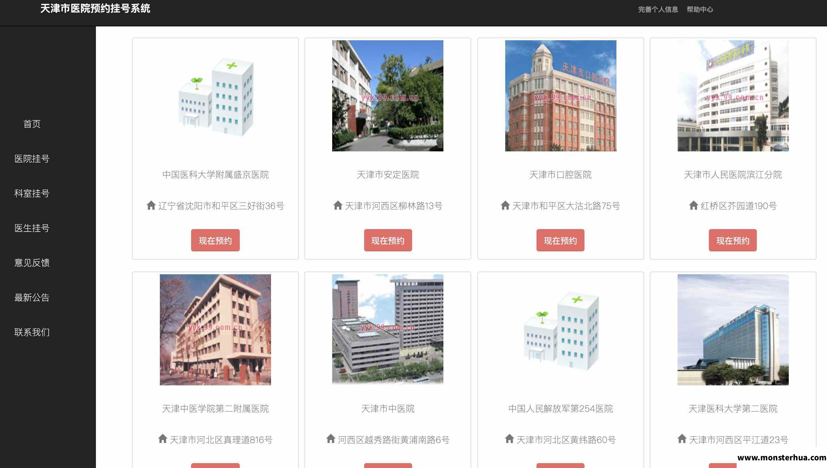
Task: Click home icon beside 天津市河西区柳林路13号
Action: pyautogui.click(x=338, y=205)
